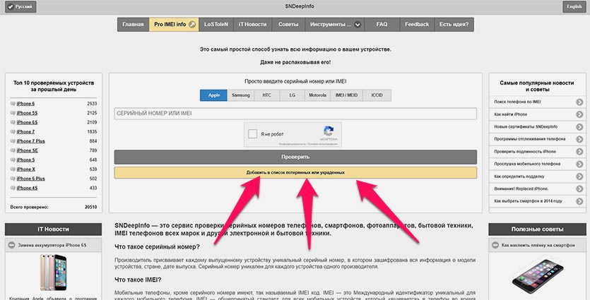Select the HTC brand tab
The height and width of the screenshot is (300, 590).
267,95
